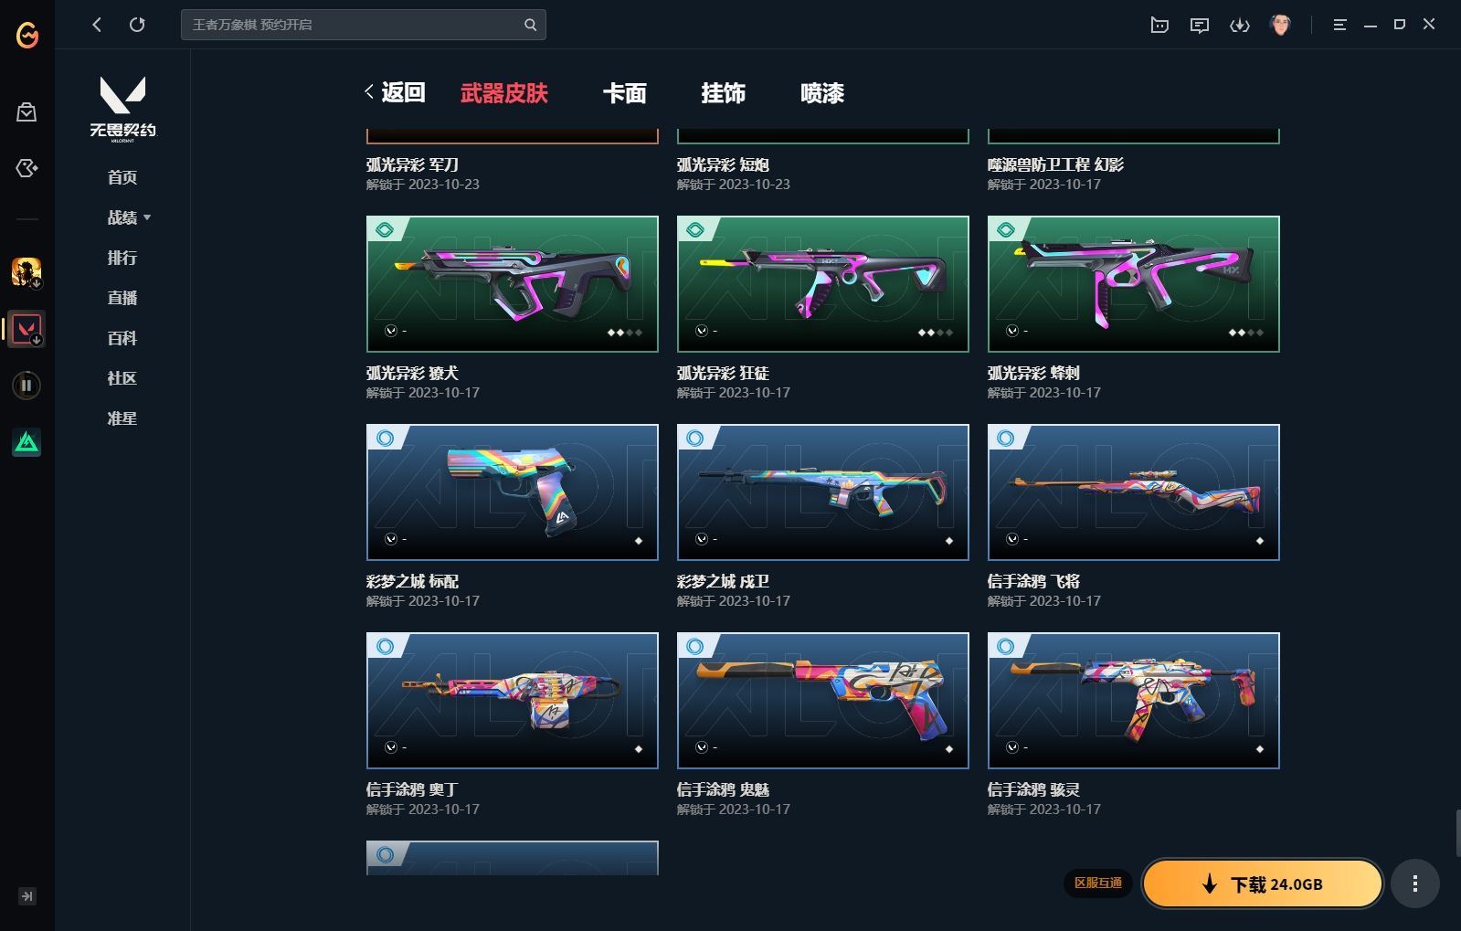1461x931 pixels.
Task: Open the hamburger menu icon
Action: point(1339,25)
